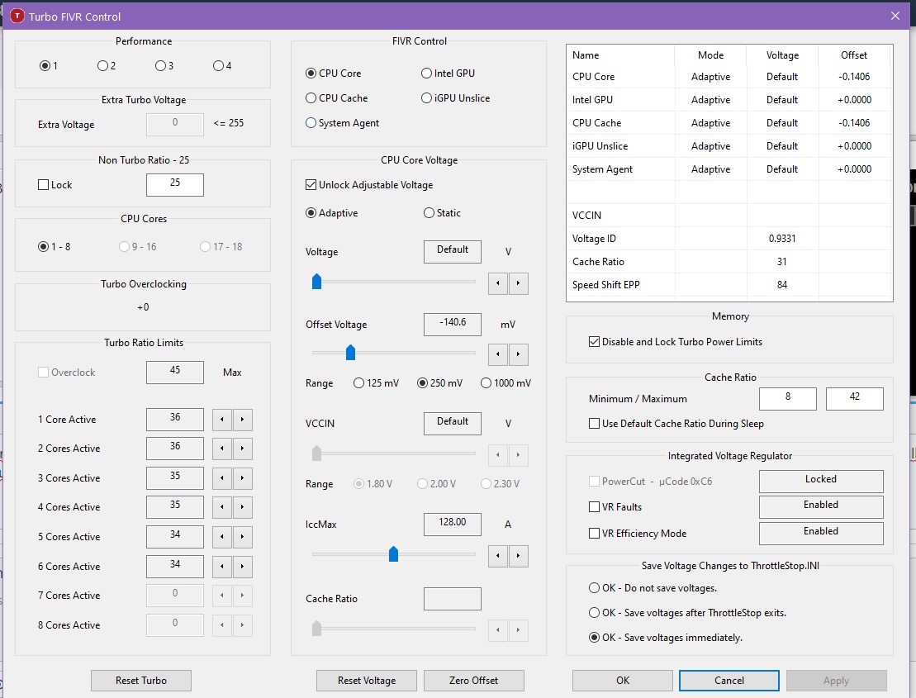Screen dimensions: 916x698
Task: Increase 4 Cores Active ratio with right arrow
Action: 243,507
